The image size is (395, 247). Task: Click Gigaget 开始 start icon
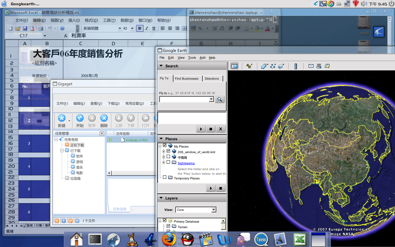[x=80, y=118]
